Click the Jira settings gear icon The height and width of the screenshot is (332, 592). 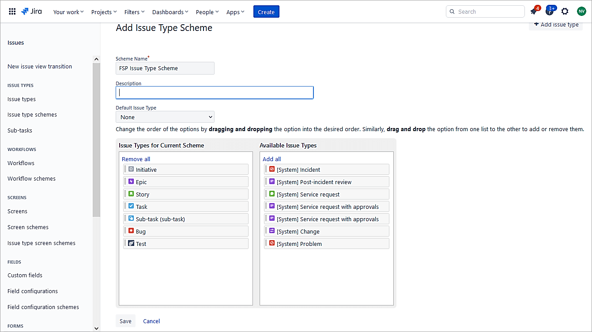565,11
